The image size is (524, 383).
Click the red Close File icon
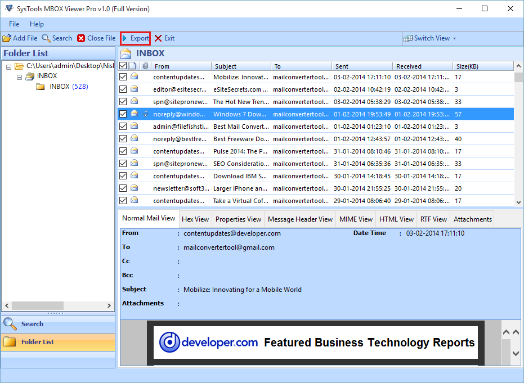(x=81, y=38)
